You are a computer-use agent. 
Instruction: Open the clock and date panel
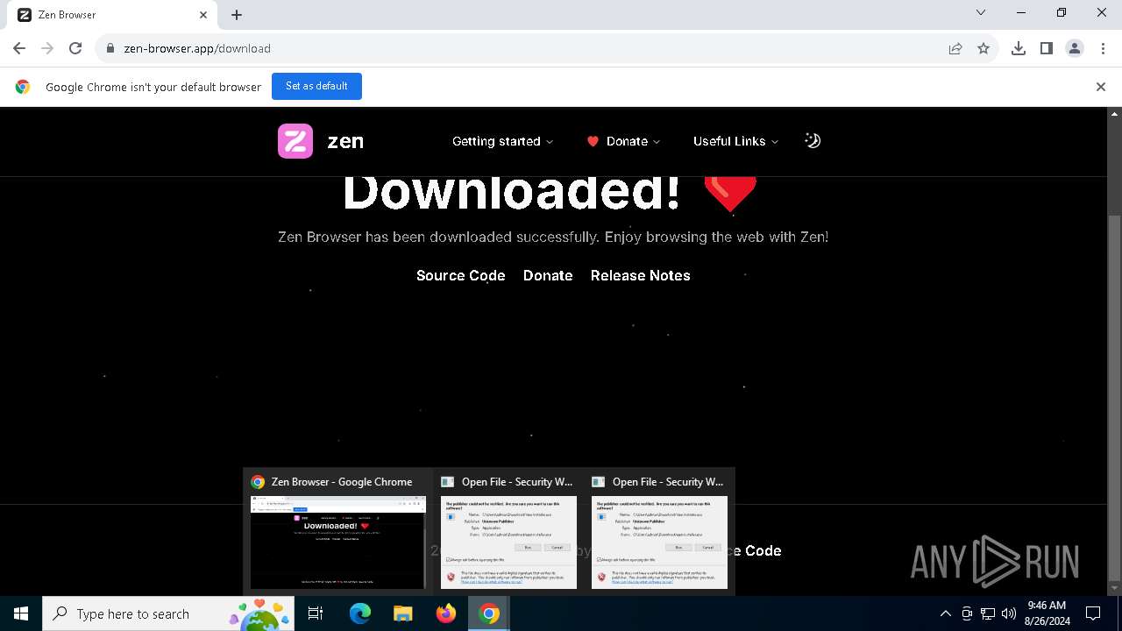click(x=1047, y=613)
